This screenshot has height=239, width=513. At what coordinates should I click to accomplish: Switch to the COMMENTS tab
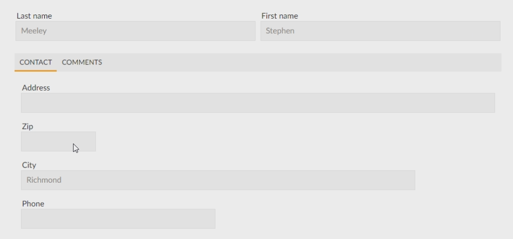(82, 62)
